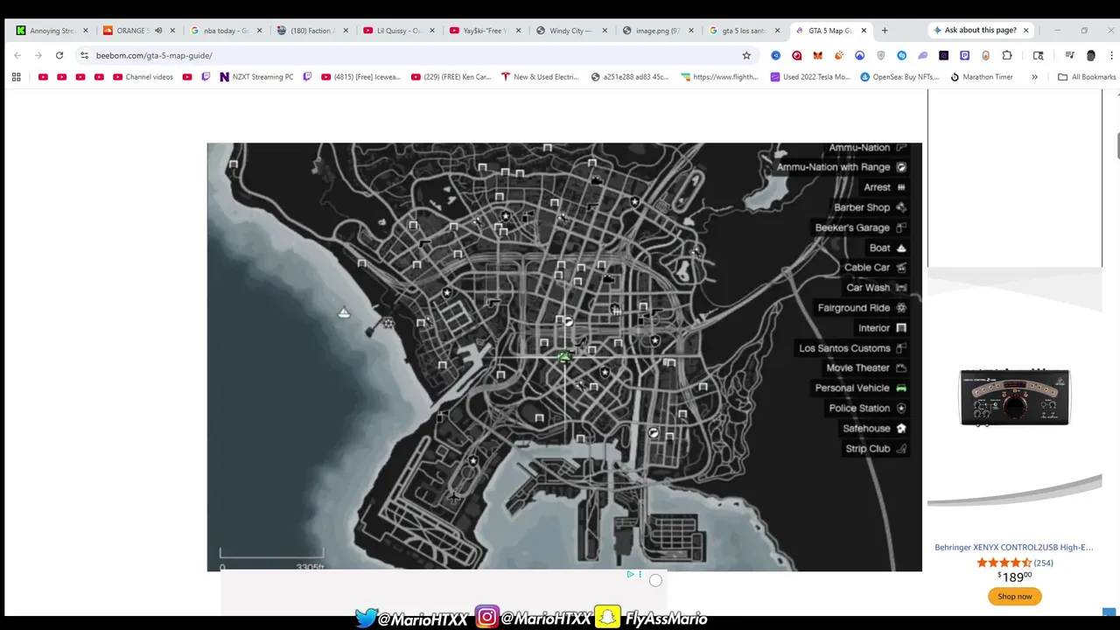Screen dimensions: 1120x630
Task: Click the Movie Theater legend label
Action: [x=857, y=368]
